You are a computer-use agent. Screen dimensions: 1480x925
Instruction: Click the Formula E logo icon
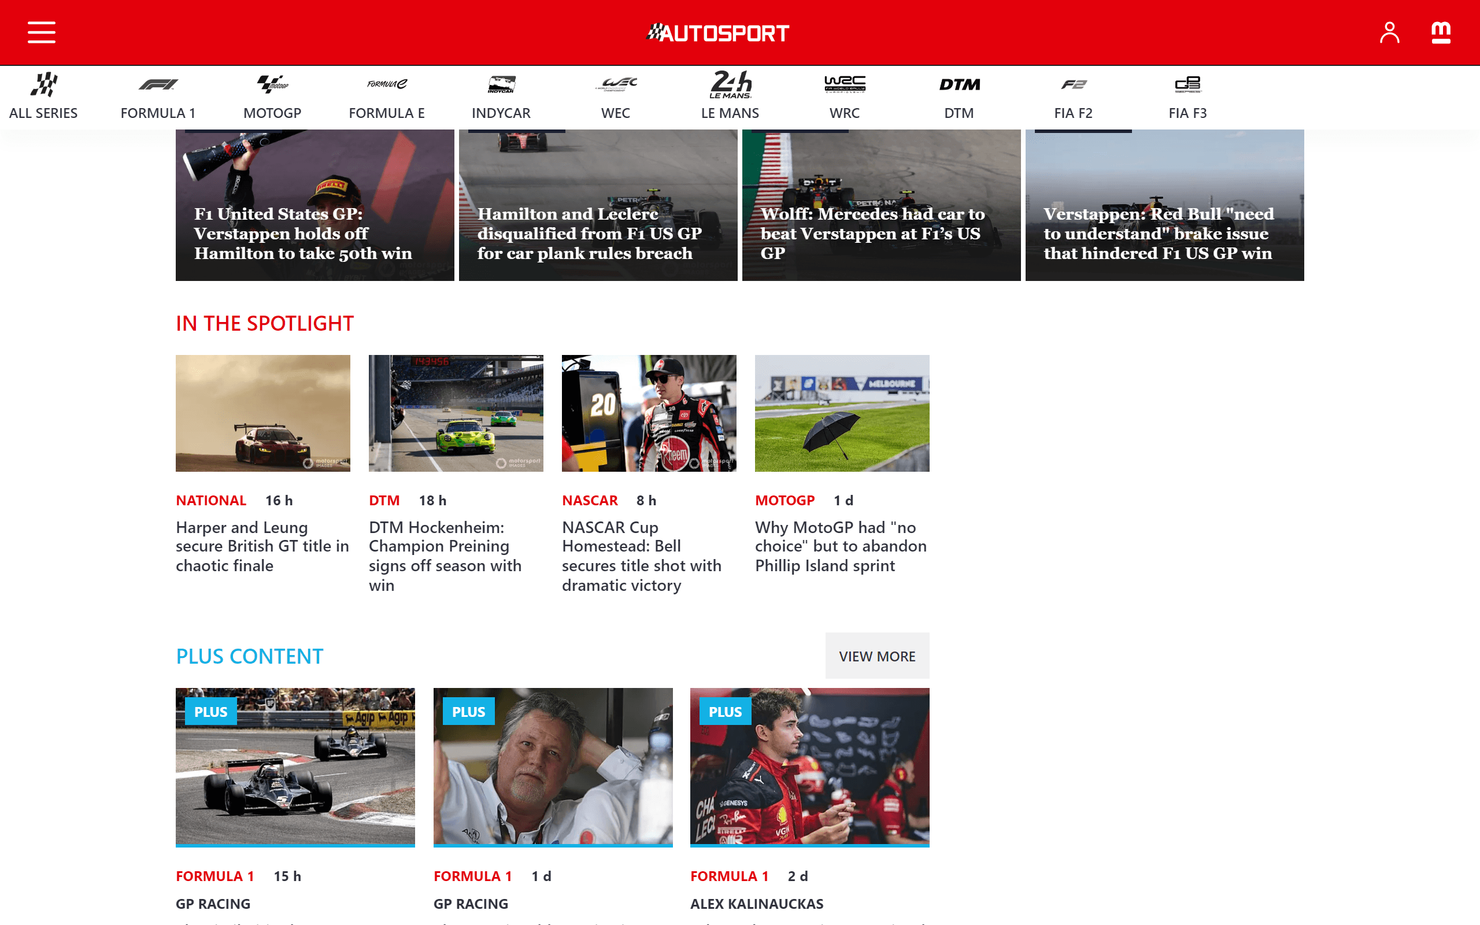[x=387, y=84]
